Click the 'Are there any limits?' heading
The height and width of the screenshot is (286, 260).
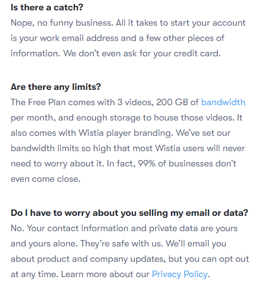pos(56,87)
